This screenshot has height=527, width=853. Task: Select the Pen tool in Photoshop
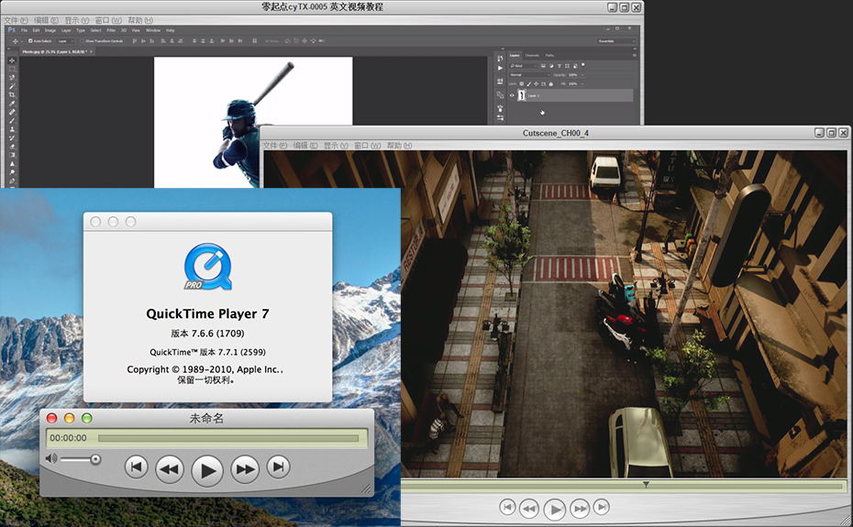coord(12,181)
